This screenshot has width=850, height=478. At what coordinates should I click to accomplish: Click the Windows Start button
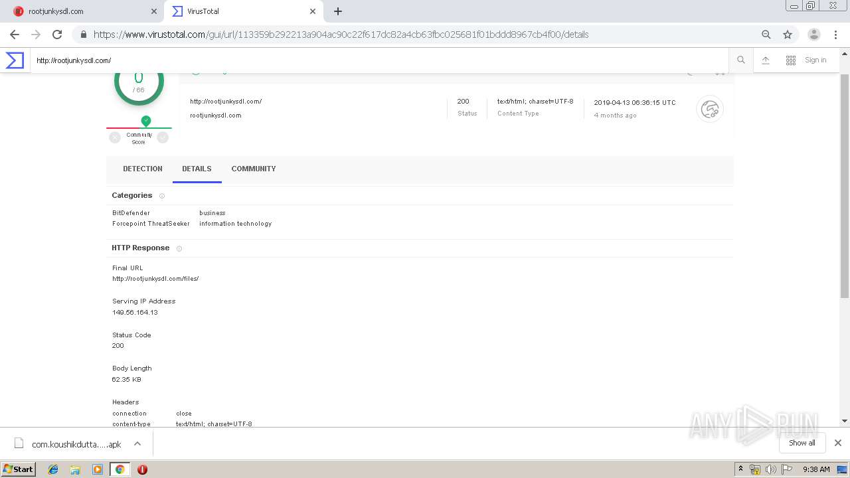(x=19, y=469)
